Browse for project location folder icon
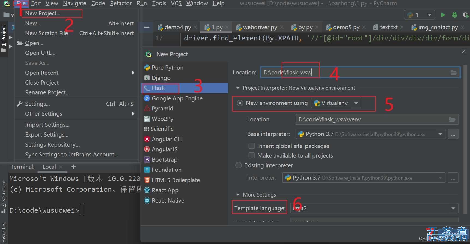This screenshot has height=244, width=470. [454, 73]
